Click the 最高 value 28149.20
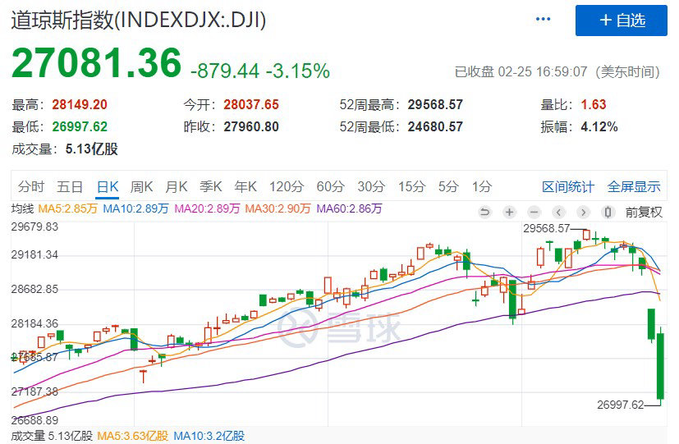The image size is (679, 444). (80, 105)
